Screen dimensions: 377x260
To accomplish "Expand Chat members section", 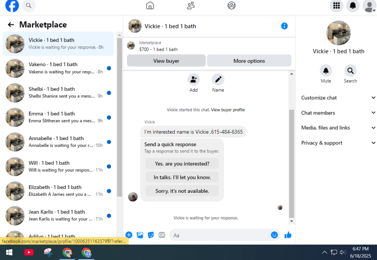I will tap(338, 113).
